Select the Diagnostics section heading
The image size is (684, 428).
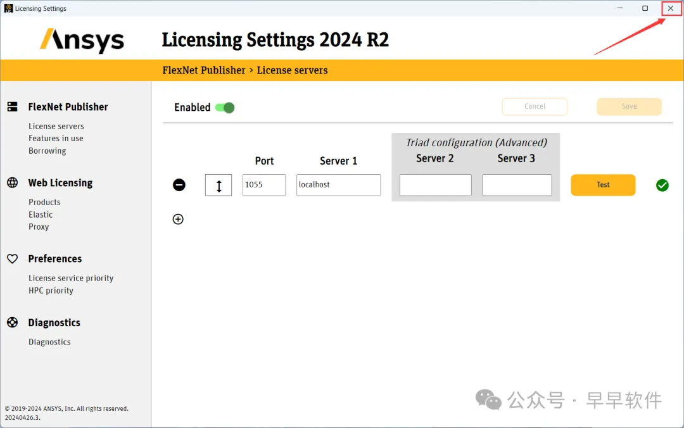point(54,323)
